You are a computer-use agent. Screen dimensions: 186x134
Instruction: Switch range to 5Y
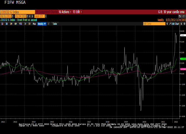[30, 24]
